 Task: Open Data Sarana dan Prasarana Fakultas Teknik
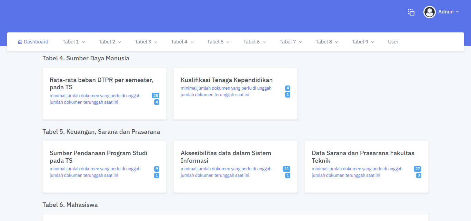pyautogui.click(x=367, y=167)
